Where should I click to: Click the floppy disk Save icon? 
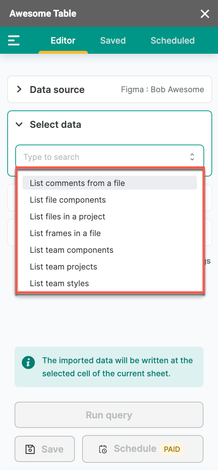(x=30, y=449)
